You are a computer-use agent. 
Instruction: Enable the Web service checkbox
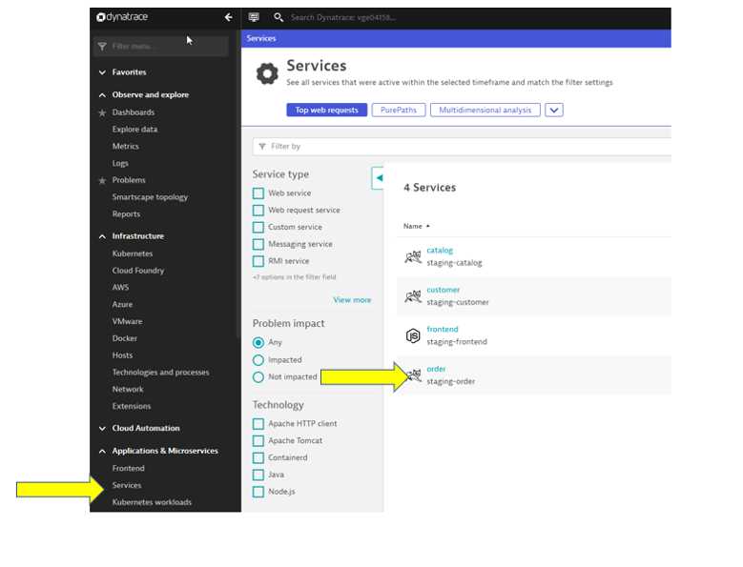[258, 193]
